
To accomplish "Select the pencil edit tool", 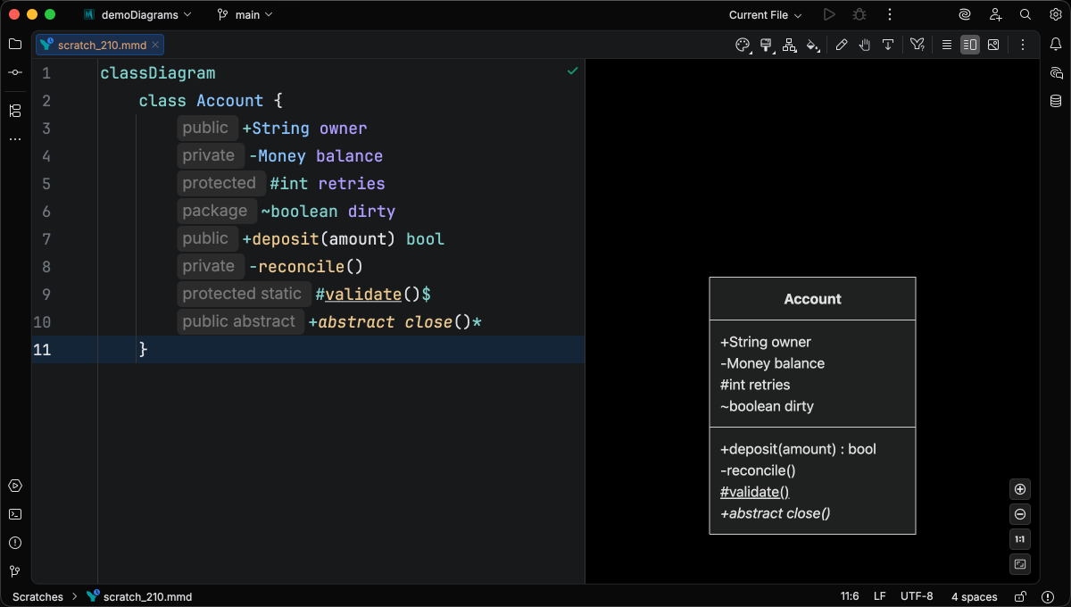I will coord(842,45).
